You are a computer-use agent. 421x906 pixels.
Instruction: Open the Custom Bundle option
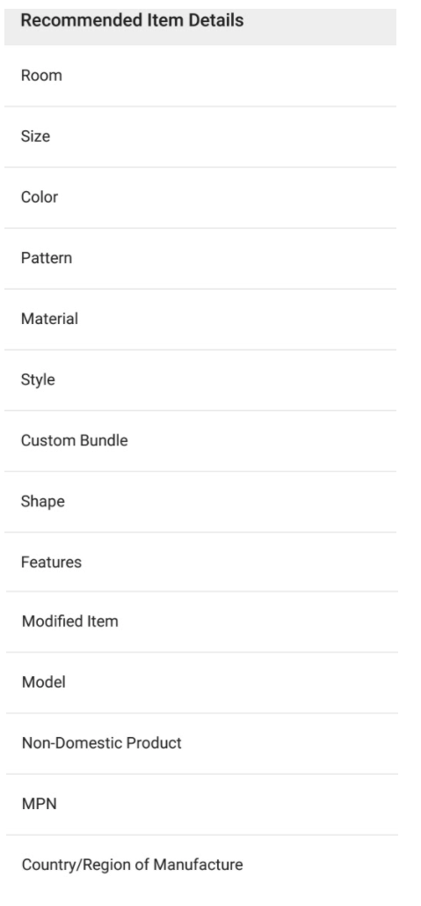(x=200, y=441)
